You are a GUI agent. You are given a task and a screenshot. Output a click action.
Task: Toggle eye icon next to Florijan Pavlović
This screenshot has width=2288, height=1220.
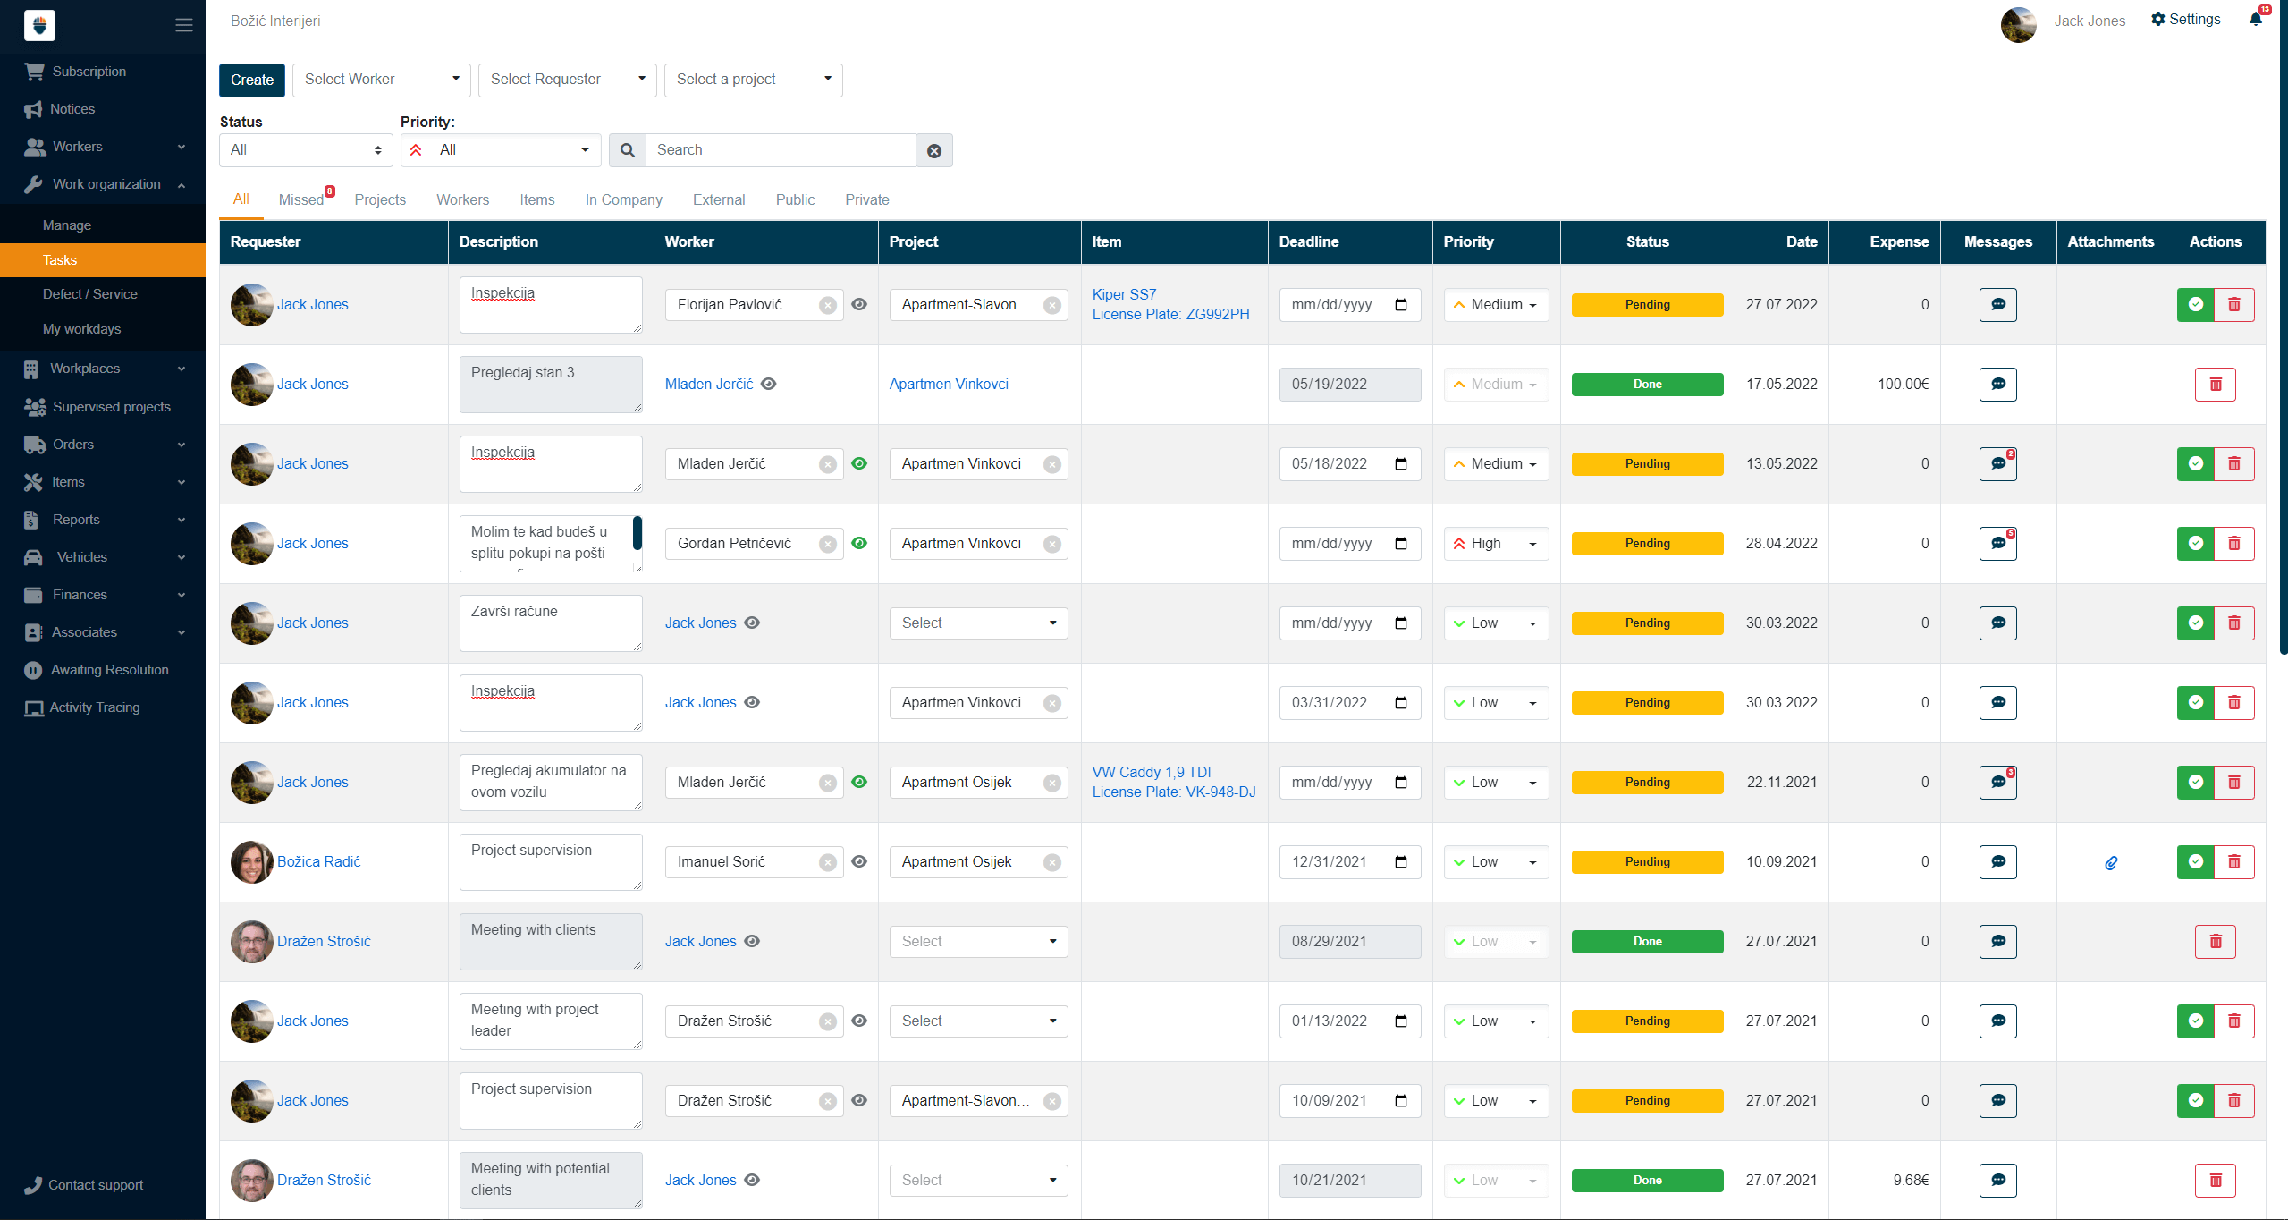coord(859,304)
